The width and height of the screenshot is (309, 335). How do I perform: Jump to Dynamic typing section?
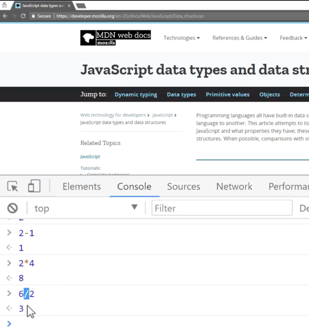[x=136, y=95]
